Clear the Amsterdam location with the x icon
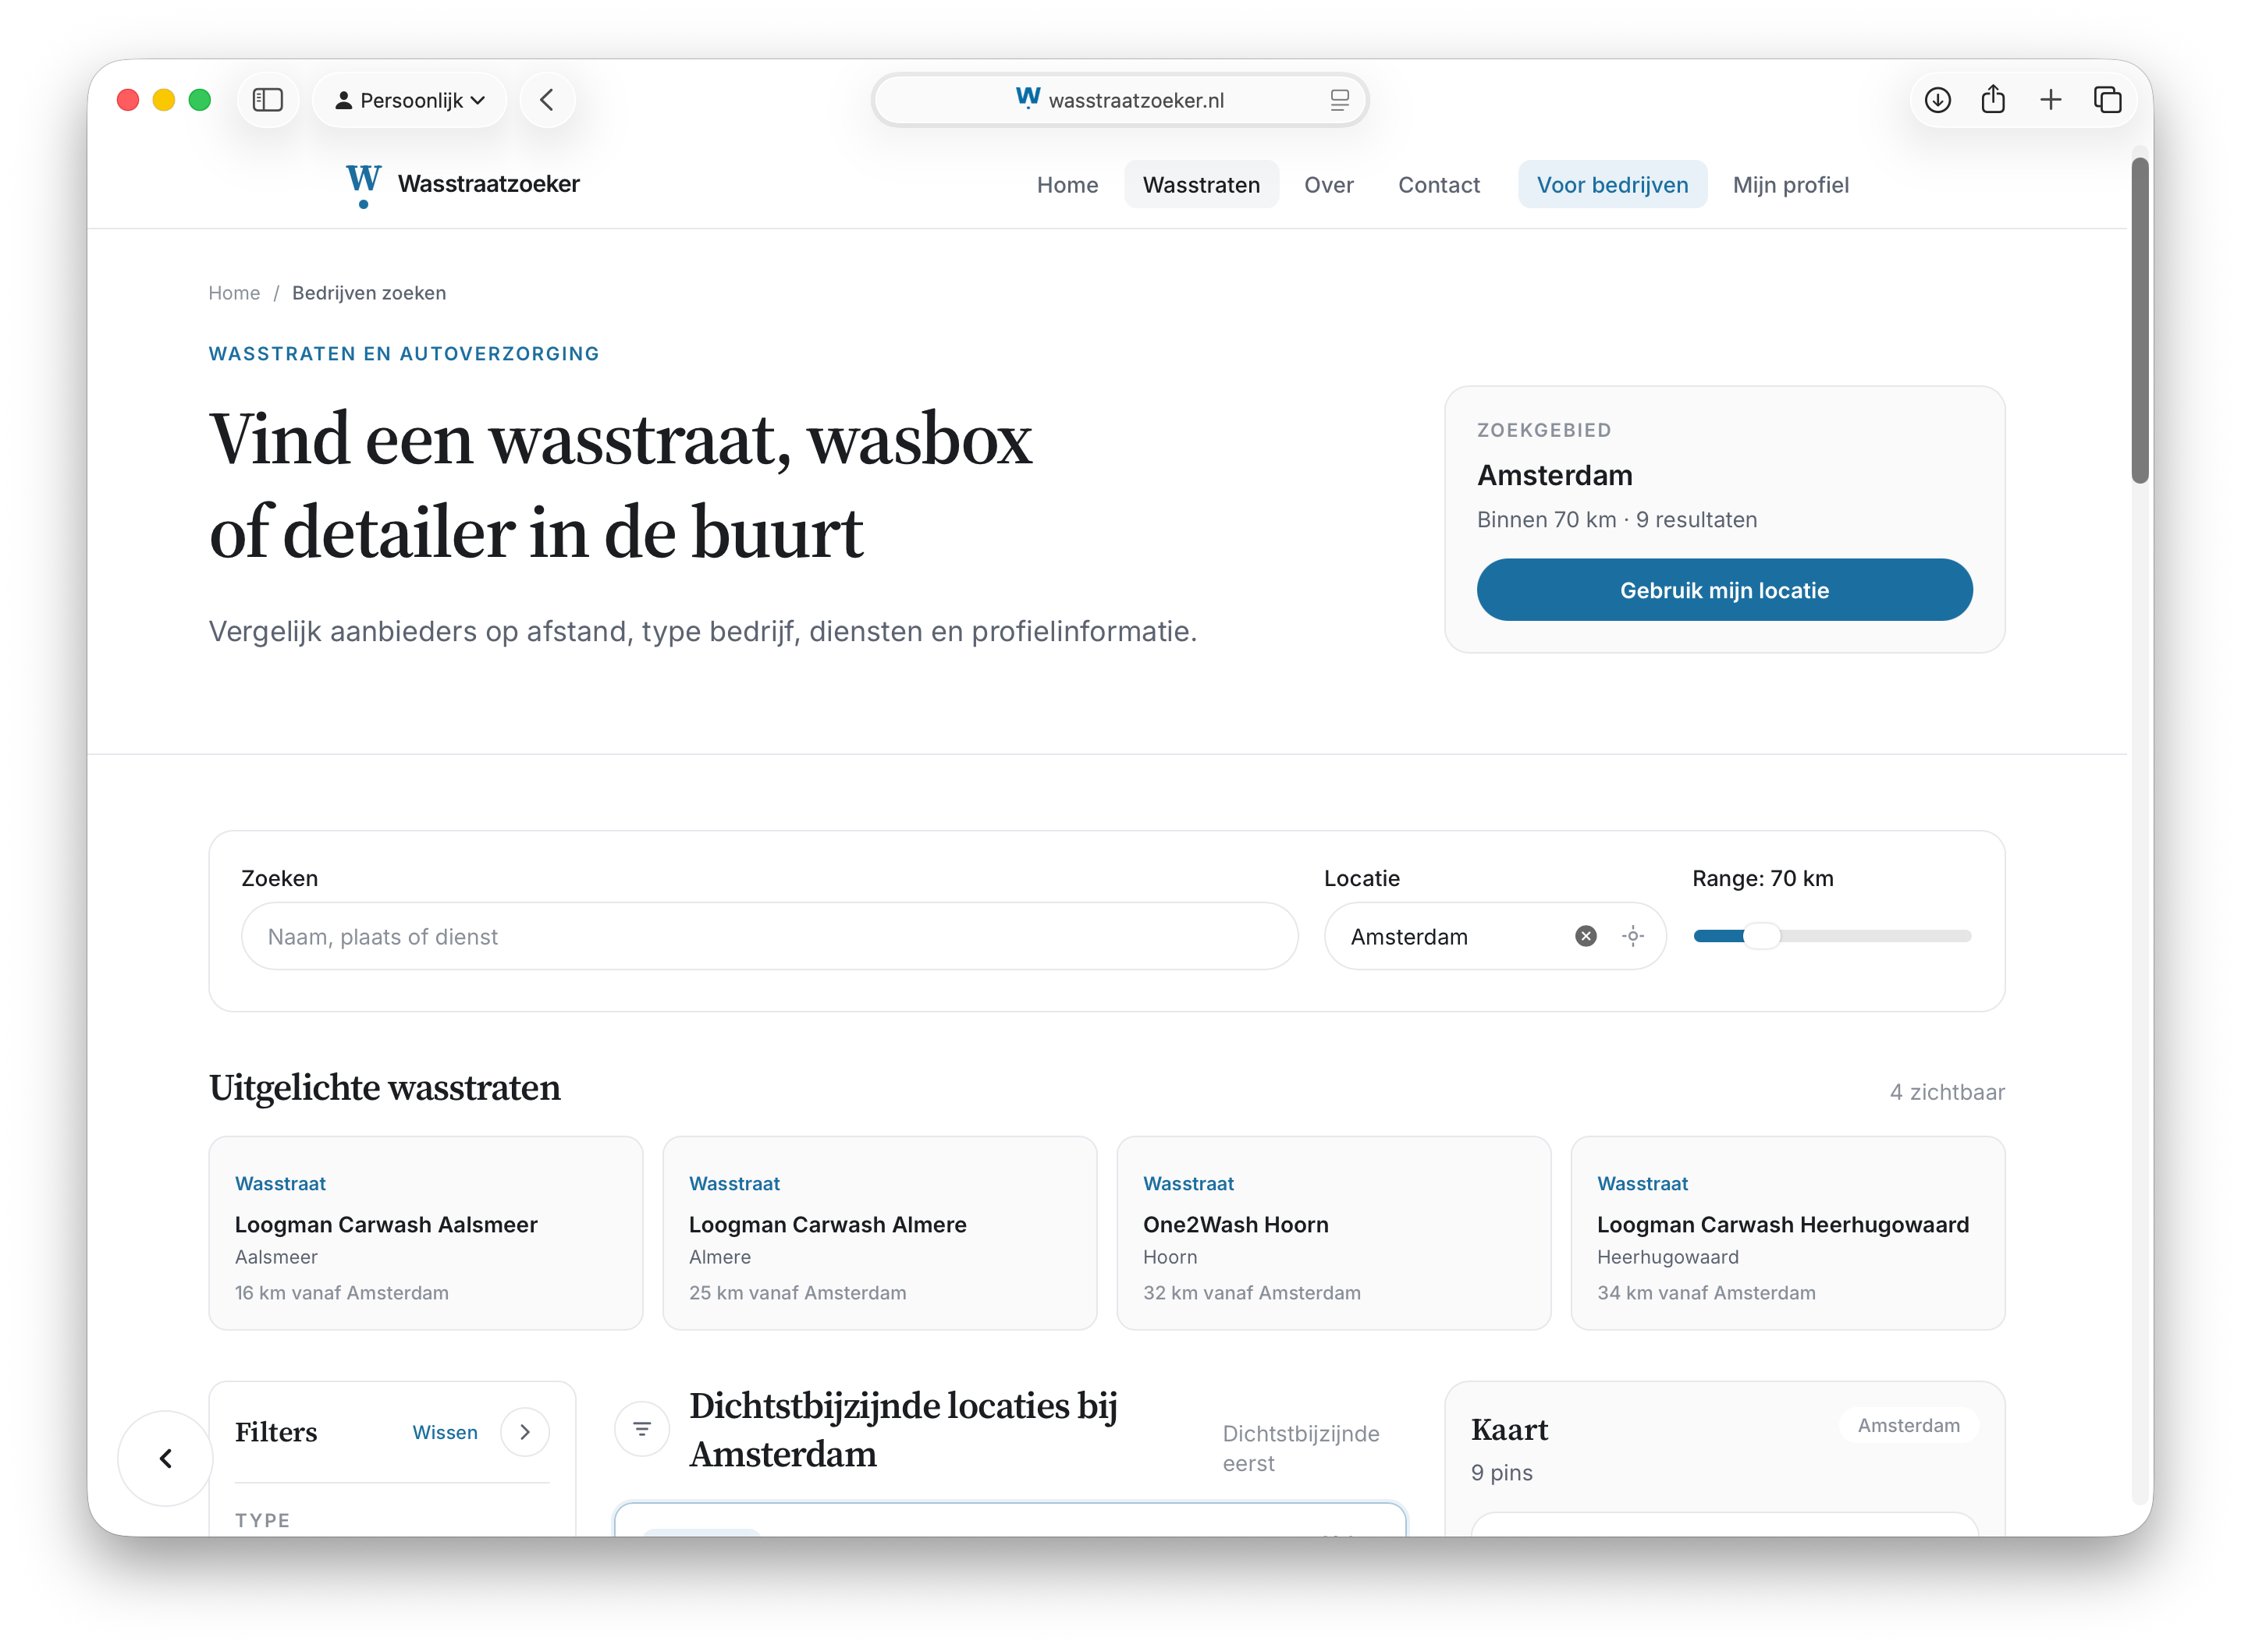This screenshot has width=2241, height=1652. tap(1586, 936)
